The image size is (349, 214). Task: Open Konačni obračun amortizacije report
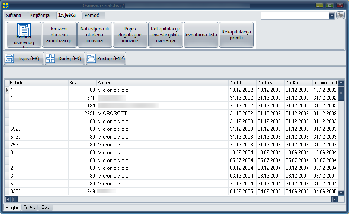tap(59, 35)
